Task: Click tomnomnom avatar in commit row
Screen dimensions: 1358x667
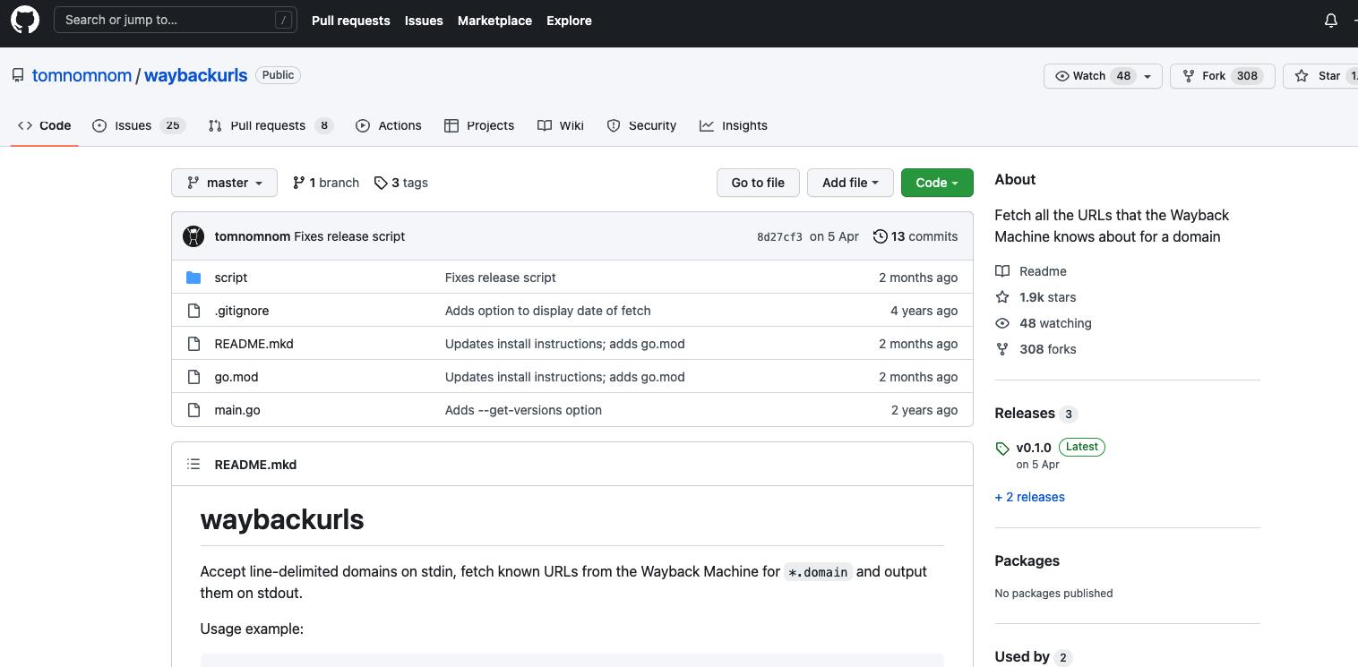Action: click(193, 236)
